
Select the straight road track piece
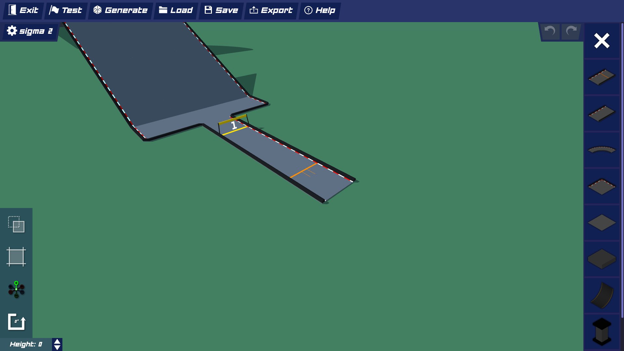pos(602,113)
